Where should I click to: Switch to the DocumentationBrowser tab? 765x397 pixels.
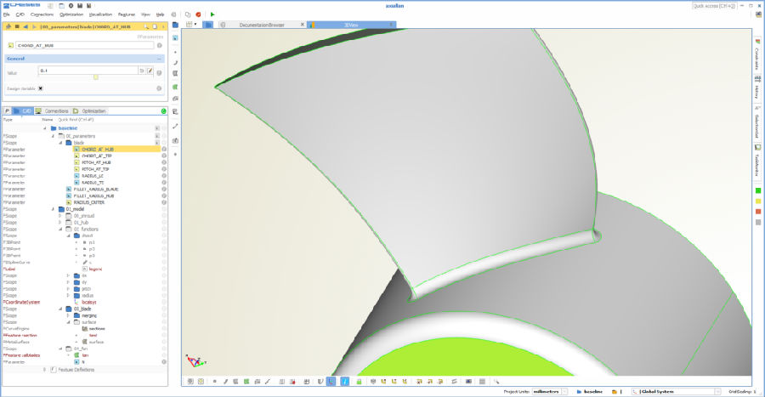tap(262, 25)
